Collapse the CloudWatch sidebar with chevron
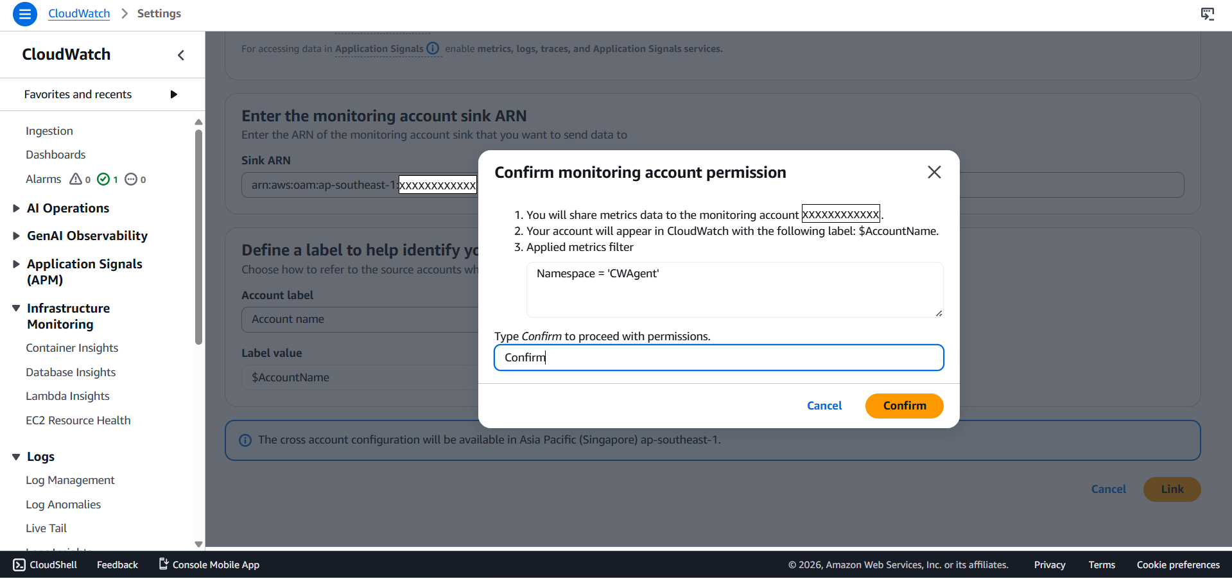 click(181, 55)
